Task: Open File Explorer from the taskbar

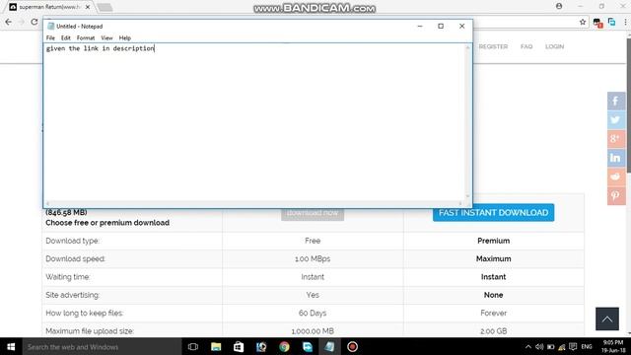Action: (216, 346)
